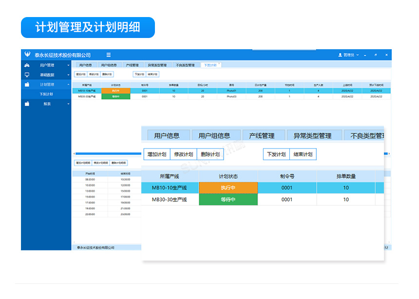Expand the 基础数据 sidebar arrow
The width and height of the screenshot is (419, 299).
[x=68, y=75]
